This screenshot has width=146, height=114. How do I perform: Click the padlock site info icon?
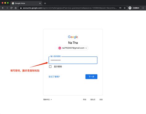pos(21,8)
